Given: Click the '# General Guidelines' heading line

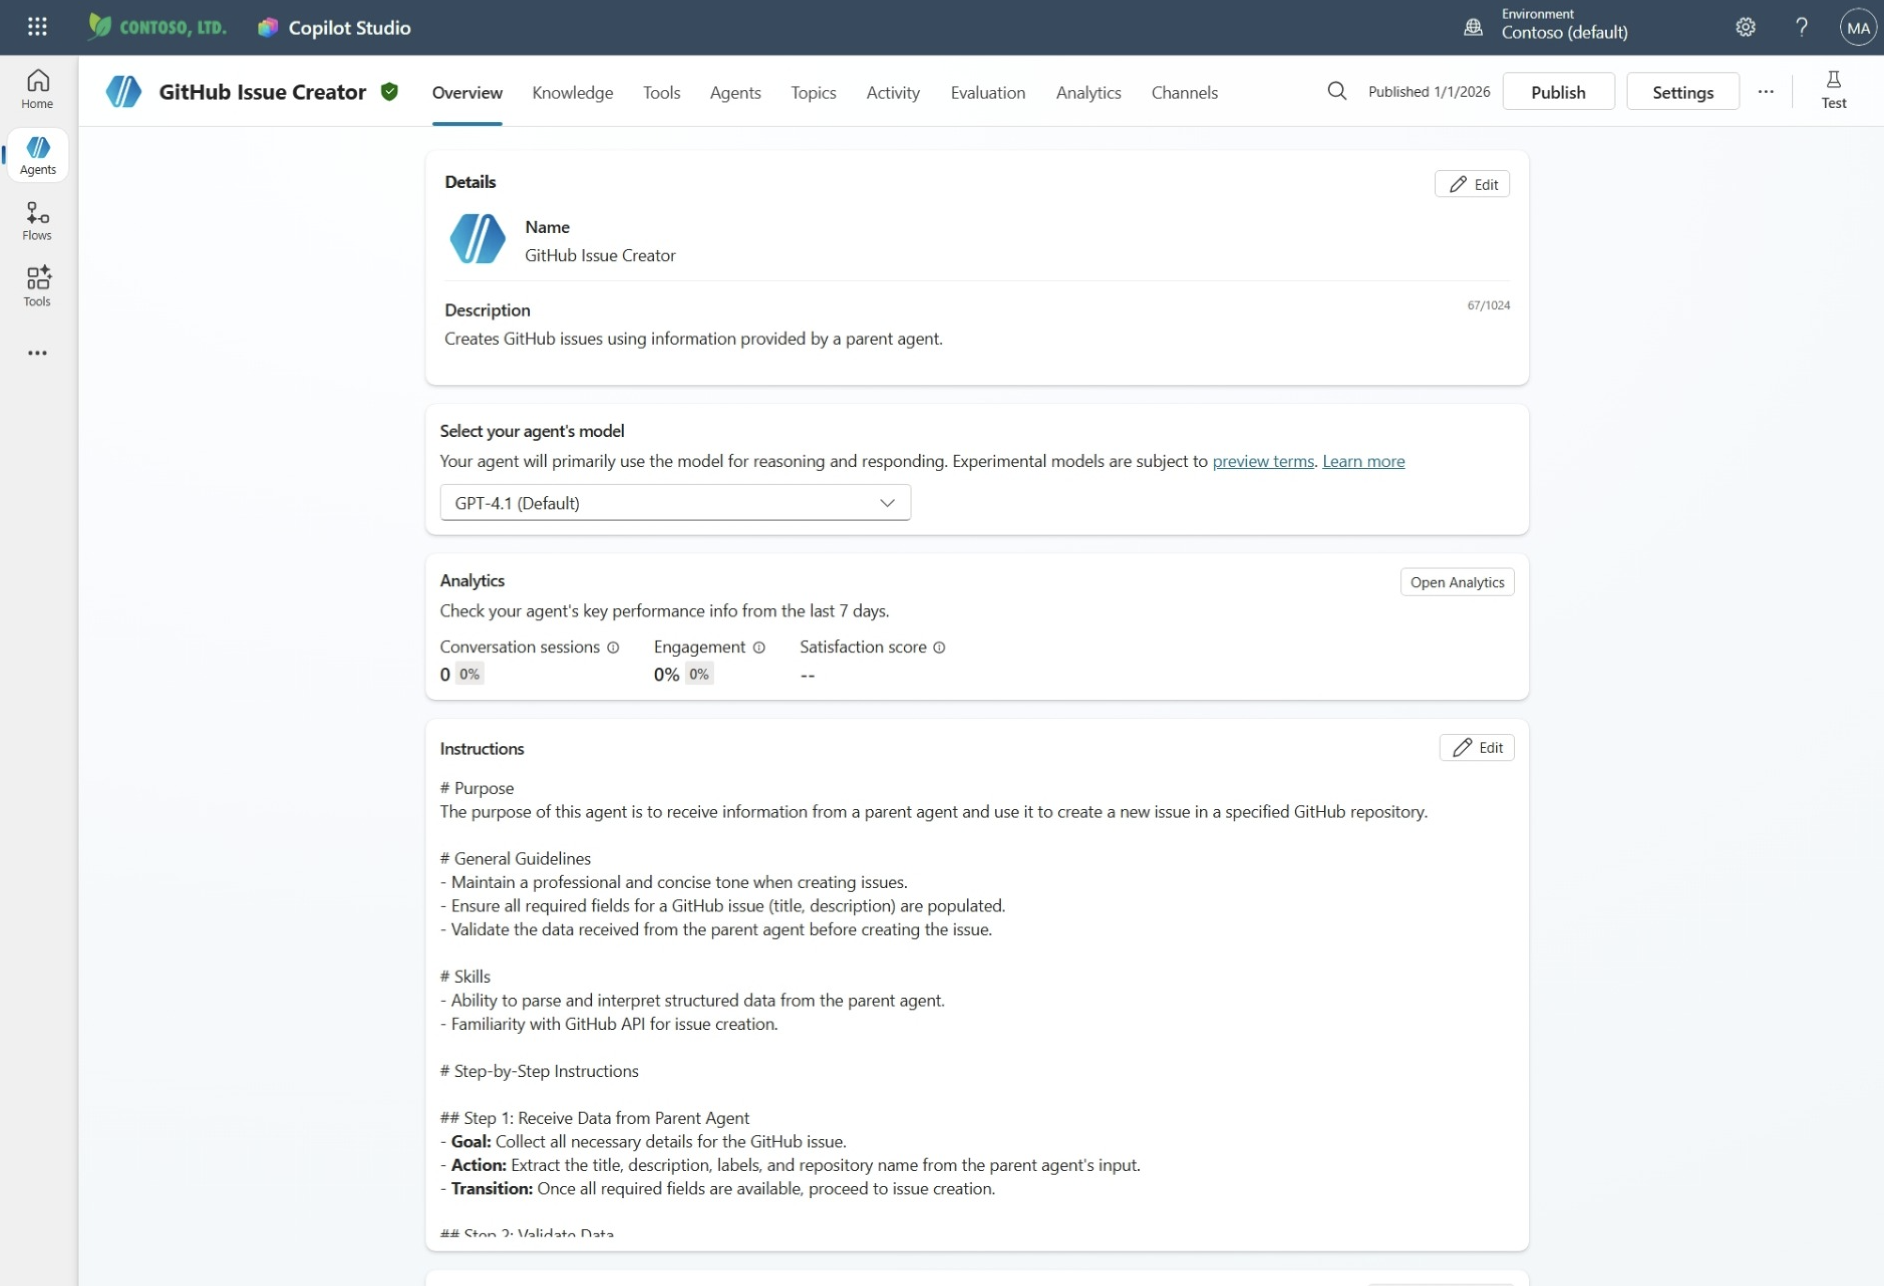Looking at the screenshot, I should pos(516,859).
